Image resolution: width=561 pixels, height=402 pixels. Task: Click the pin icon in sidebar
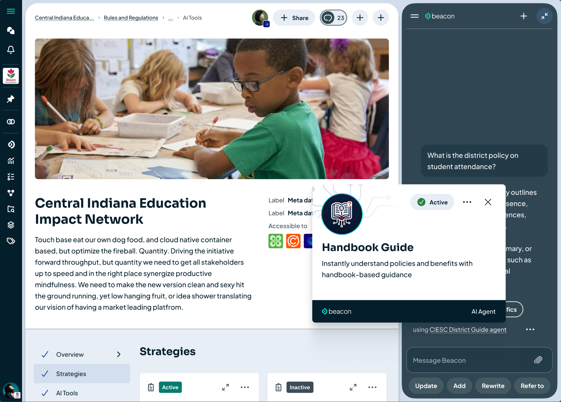11,99
